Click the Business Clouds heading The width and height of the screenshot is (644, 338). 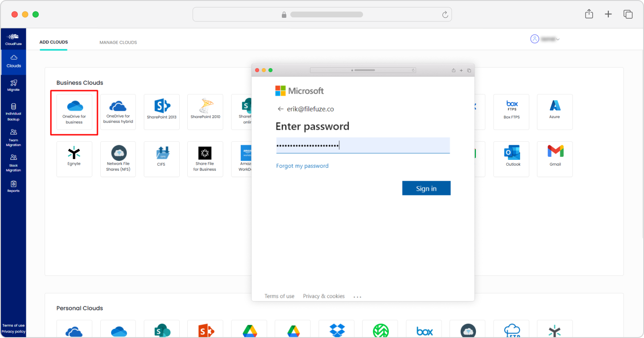[x=80, y=83]
